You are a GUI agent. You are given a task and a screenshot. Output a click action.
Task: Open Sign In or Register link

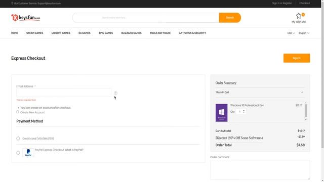tap(282, 4)
